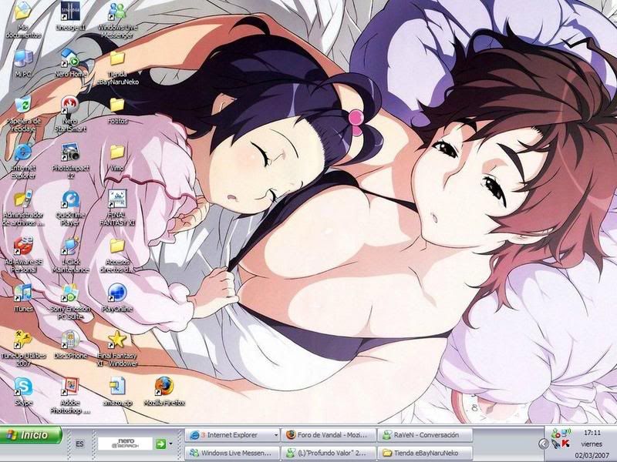617x462 pixels.
Task: Open the Windows Live Messenger desktop shortcut
Action: click(x=117, y=20)
